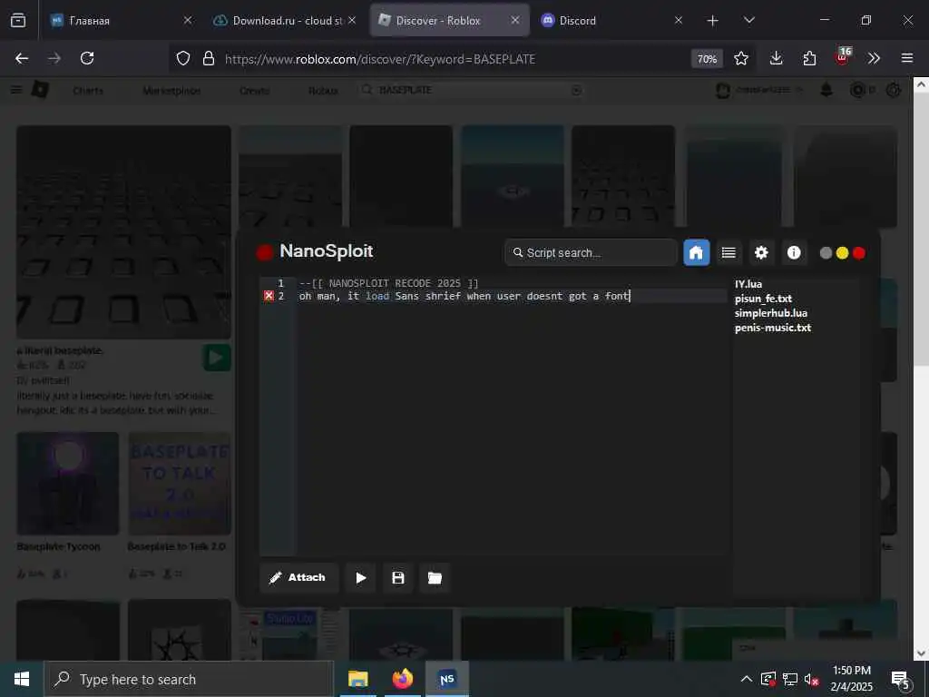
Task: Show hidden system tray icons
Action: pos(747,679)
